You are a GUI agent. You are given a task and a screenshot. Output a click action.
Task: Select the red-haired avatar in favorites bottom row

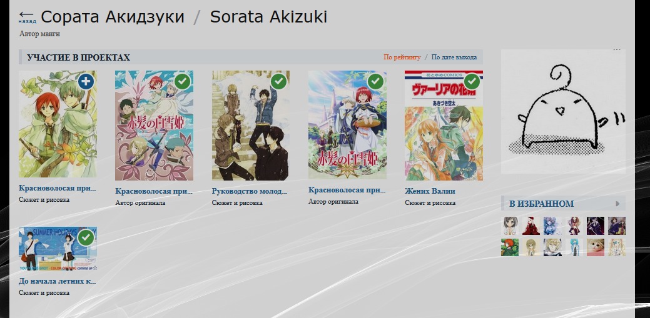click(509, 247)
